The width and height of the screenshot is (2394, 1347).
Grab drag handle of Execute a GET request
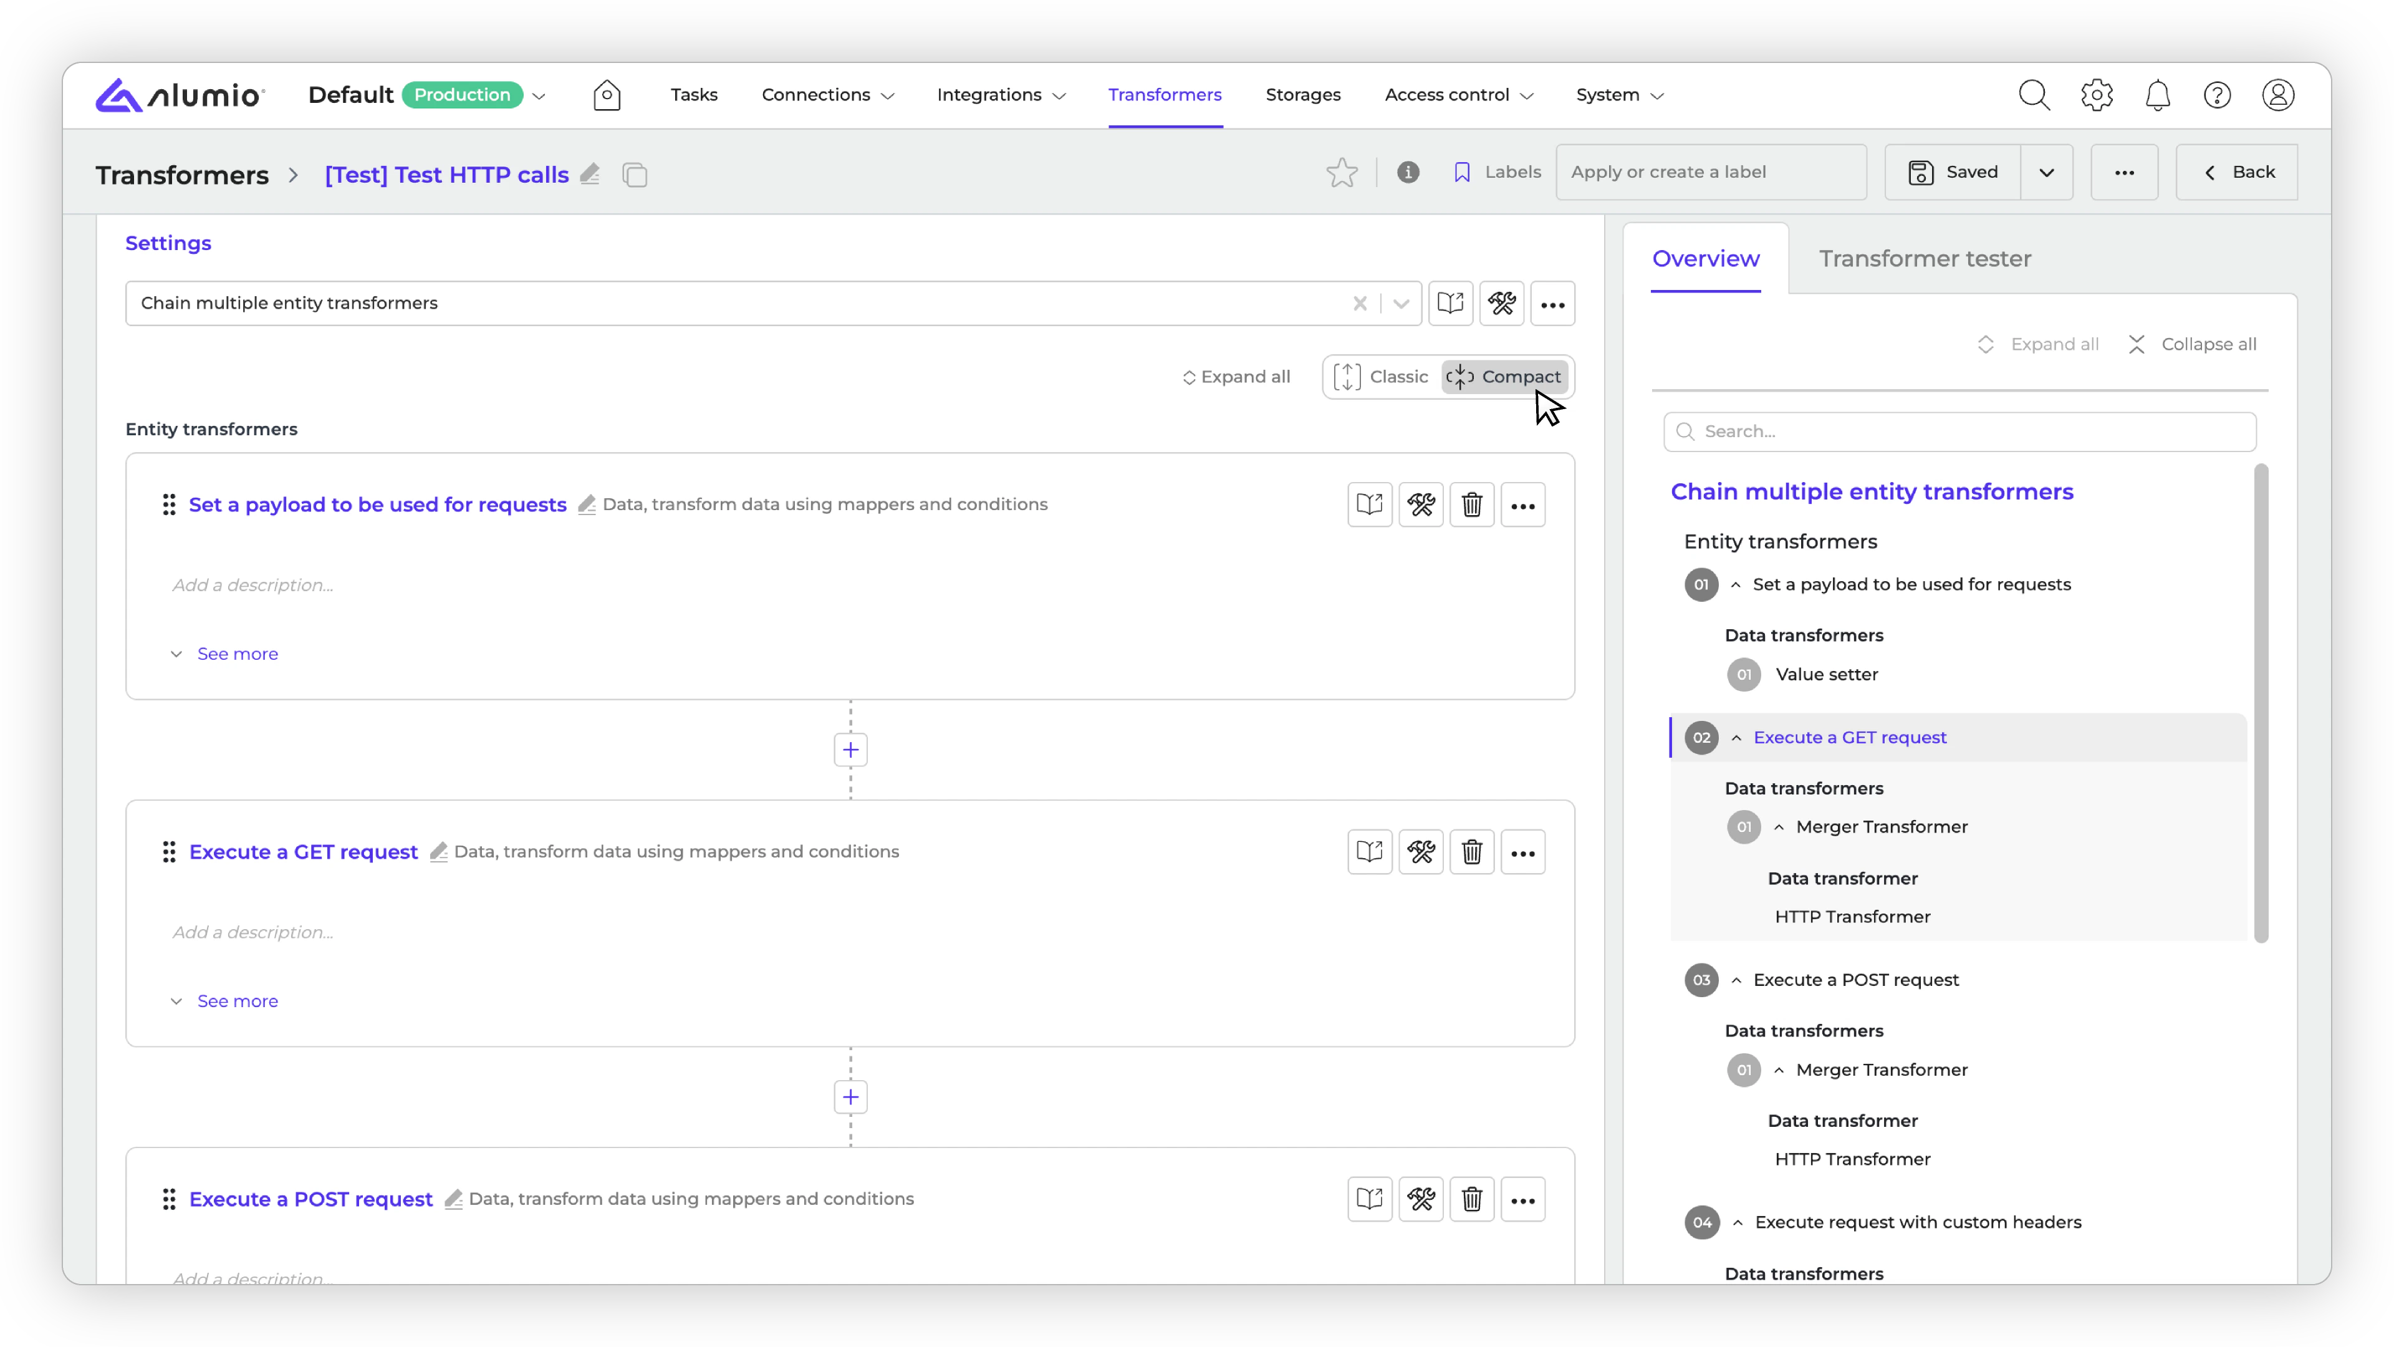(169, 852)
